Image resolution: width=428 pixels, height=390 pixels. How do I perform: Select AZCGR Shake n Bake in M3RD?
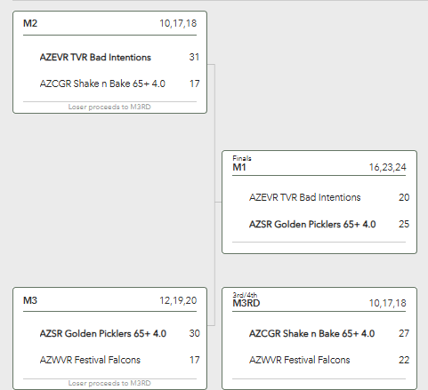[x=312, y=333]
